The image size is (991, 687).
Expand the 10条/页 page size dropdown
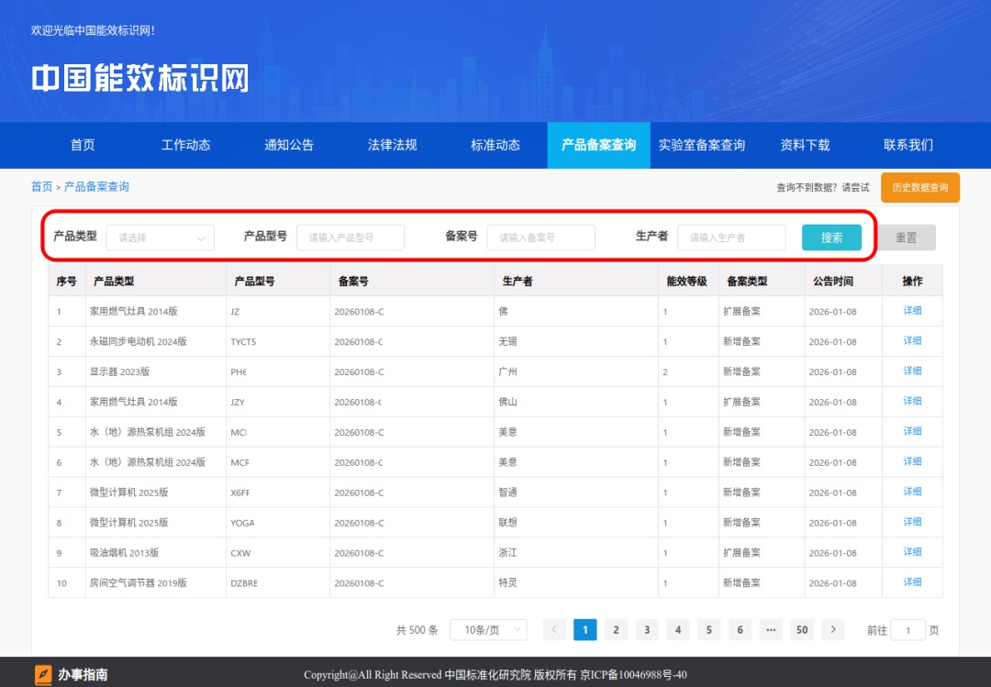tap(488, 630)
